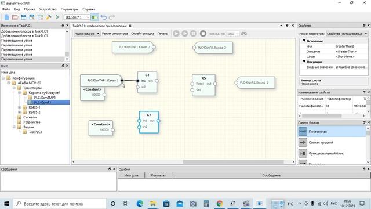The width and height of the screenshot is (371, 209).
Task: Collapse the Операции properties group
Action: click(304, 62)
